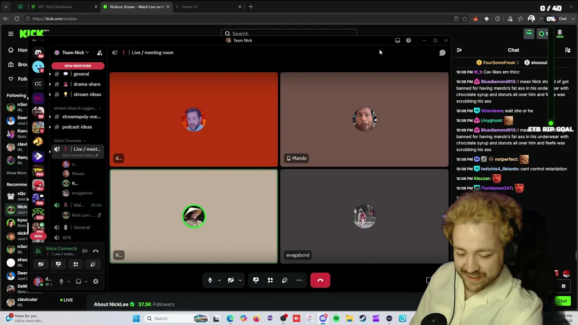The image size is (578, 325).
Task: Open general text channel
Action: click(x=78, y=74)
